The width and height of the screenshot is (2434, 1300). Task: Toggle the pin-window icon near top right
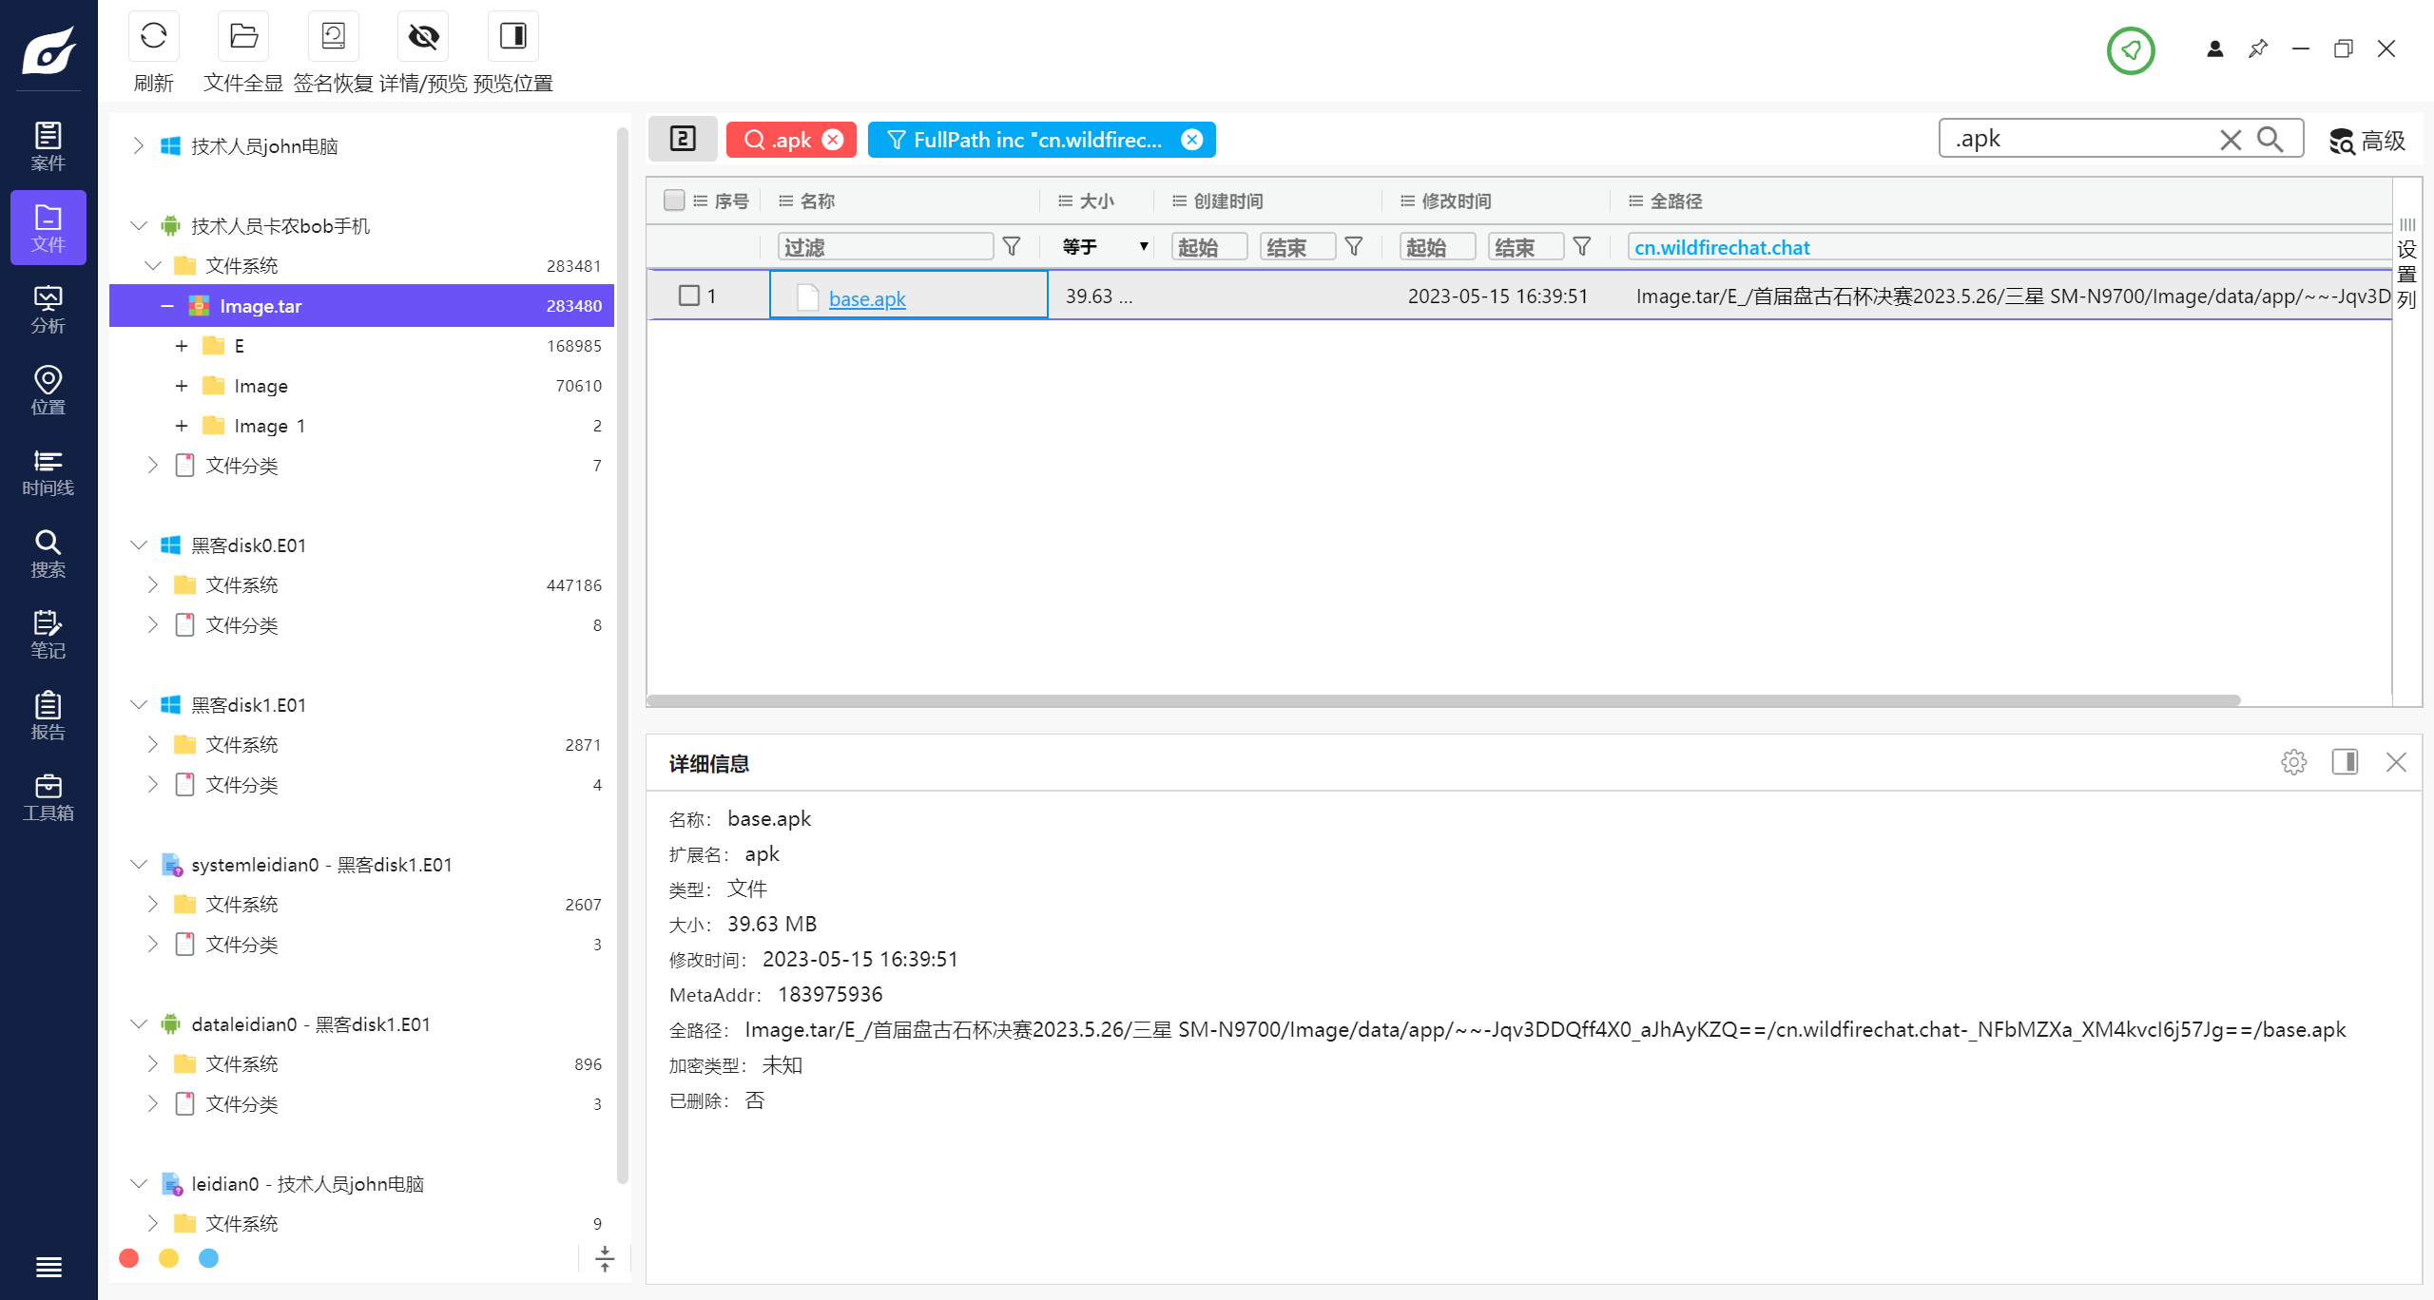pyautogui.click(x=2259, y=48)
